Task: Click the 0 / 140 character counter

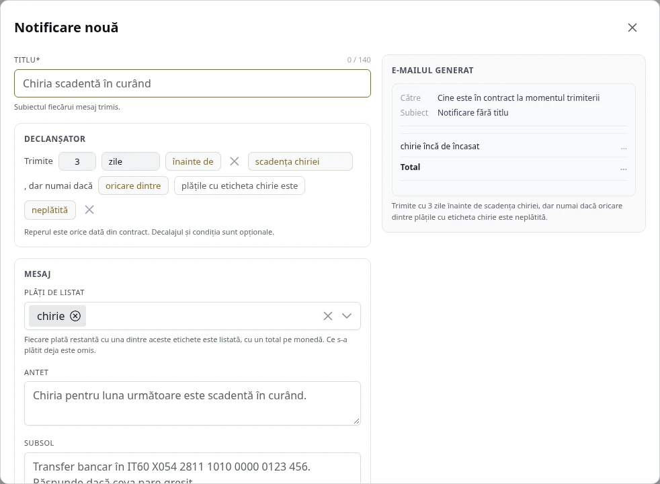Action: coord(359,60)
